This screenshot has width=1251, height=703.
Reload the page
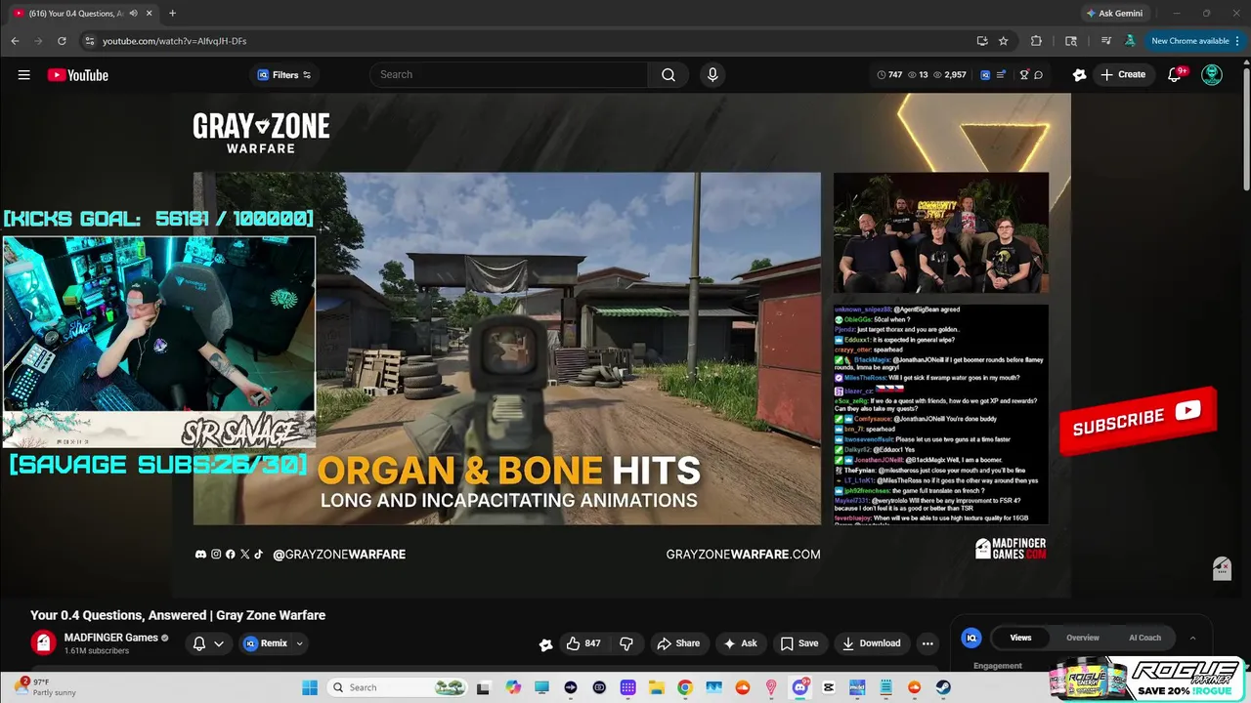[62, 41]
